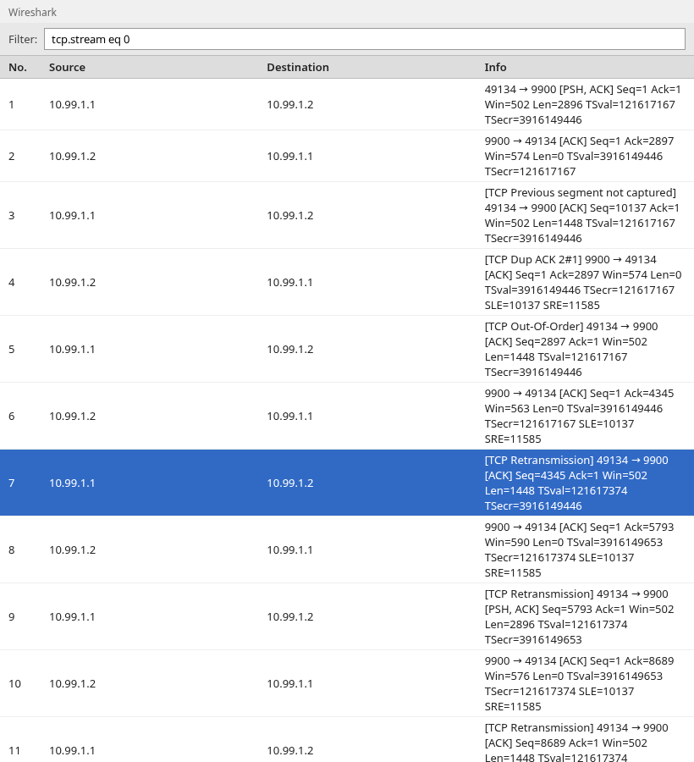Screen dimensions: 694x762
Task: Select the PSH, ACK Len=2896 info of packet 1
Action: 583,104
